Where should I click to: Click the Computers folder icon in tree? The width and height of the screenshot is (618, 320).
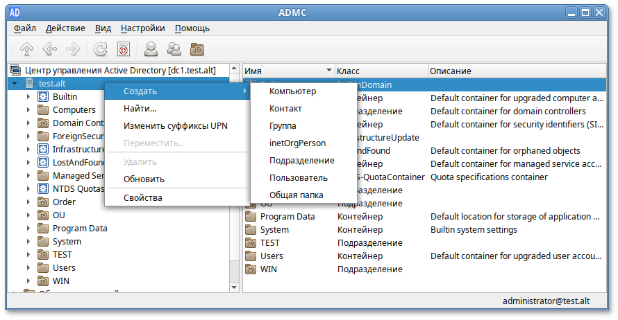tap(43, 109)
